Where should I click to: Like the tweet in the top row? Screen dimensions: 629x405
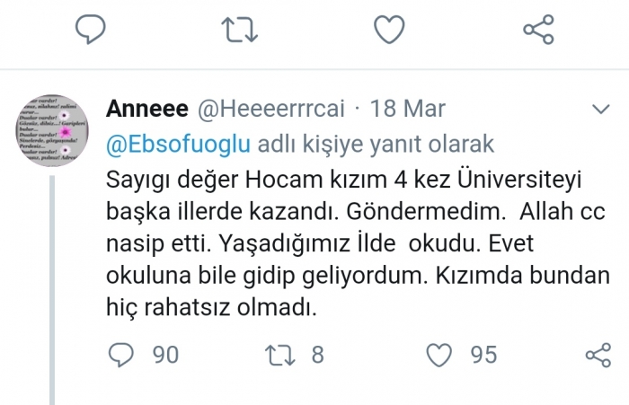pyautogui.click(x=388, y=30)
